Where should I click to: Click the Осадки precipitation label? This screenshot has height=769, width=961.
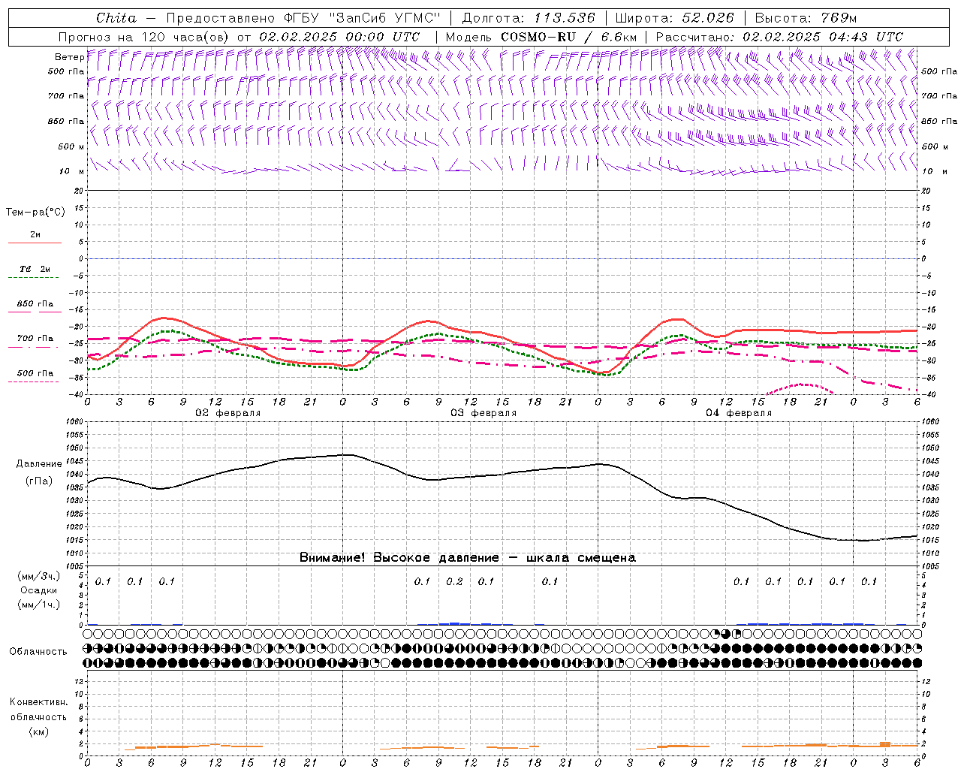click(x=38, y=590)
